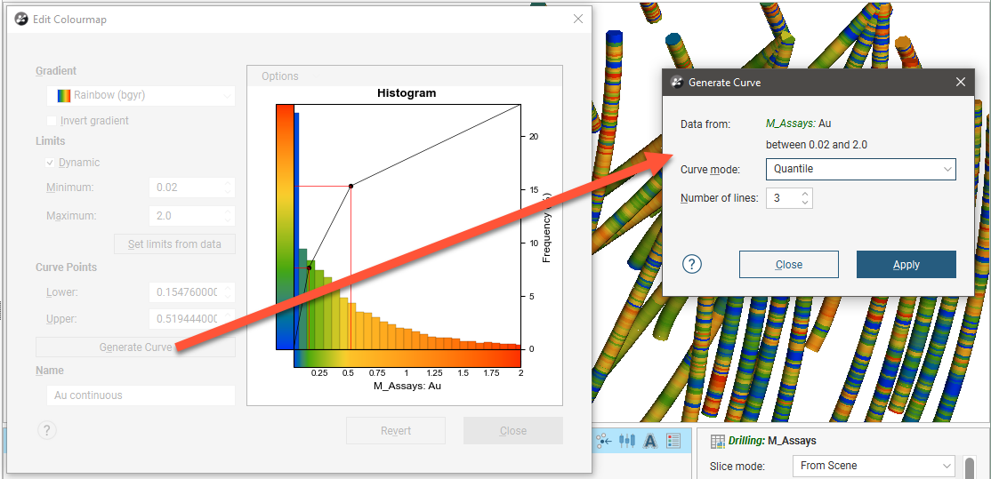Click the Generate Curve button

click(135, 347)
